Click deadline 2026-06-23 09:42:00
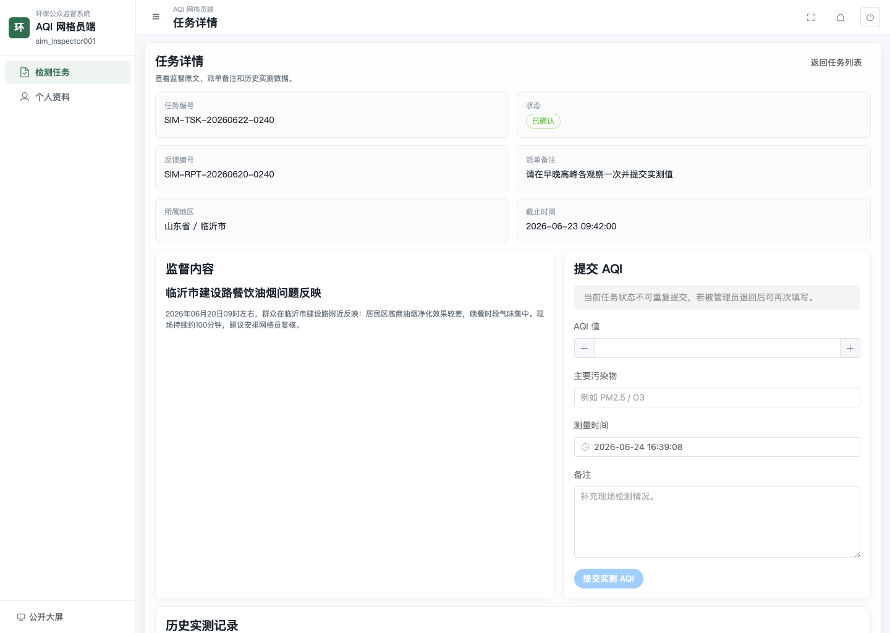The image size is (890, 633). 571,226
